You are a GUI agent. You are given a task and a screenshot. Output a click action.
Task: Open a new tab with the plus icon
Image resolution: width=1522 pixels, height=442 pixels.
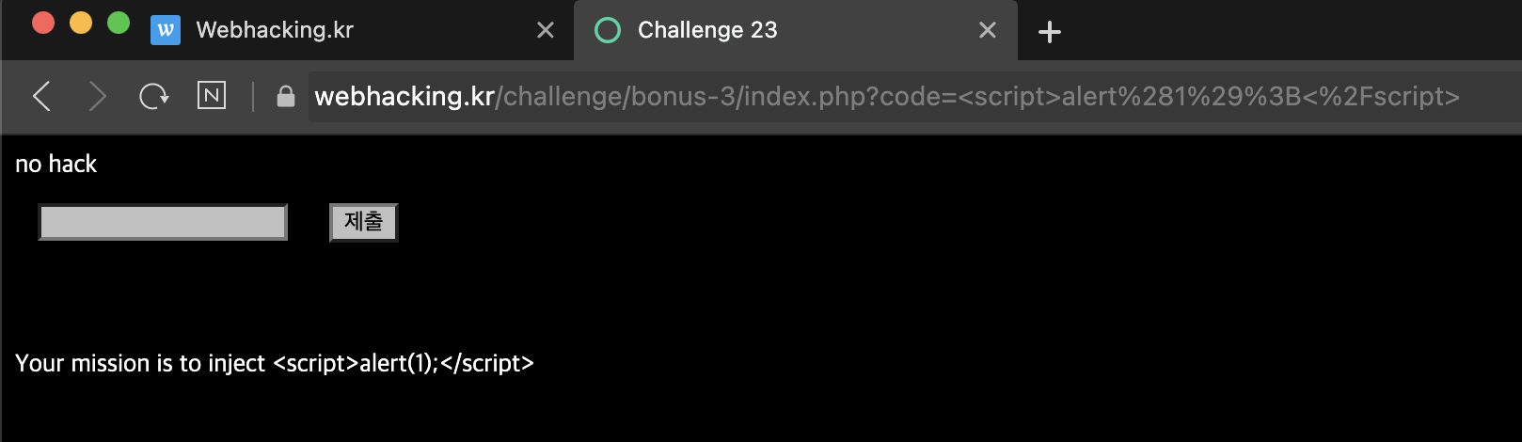click(x=1050, y=32)
